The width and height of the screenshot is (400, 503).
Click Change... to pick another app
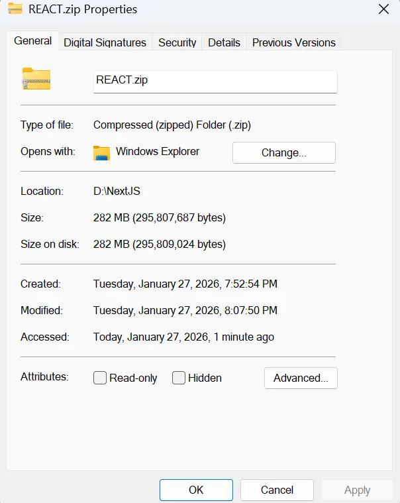(x=283, y=152)
